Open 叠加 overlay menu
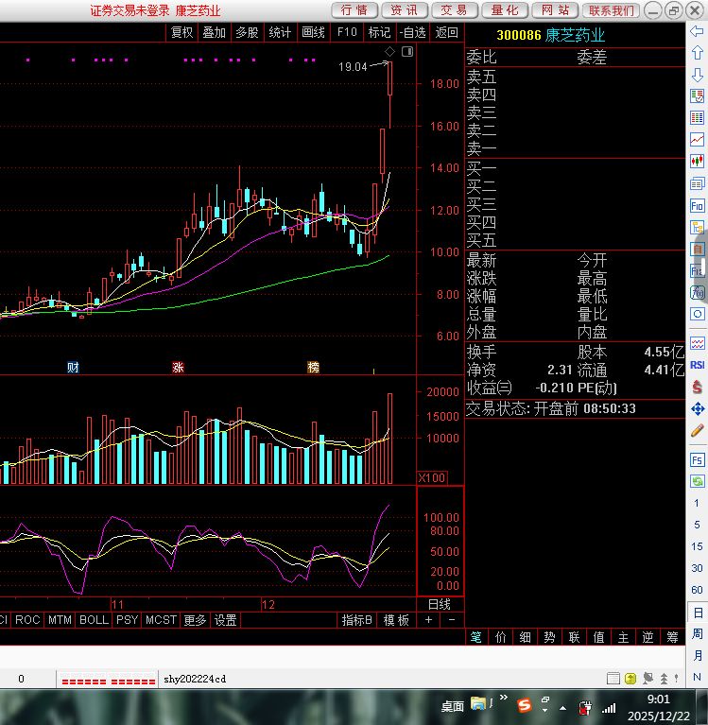The width and height of the screenshot is (708, 725). pyautogui.click(x=215, y=32)
